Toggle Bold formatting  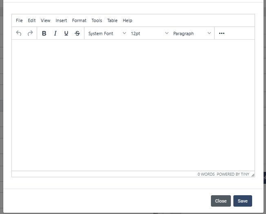44,33
